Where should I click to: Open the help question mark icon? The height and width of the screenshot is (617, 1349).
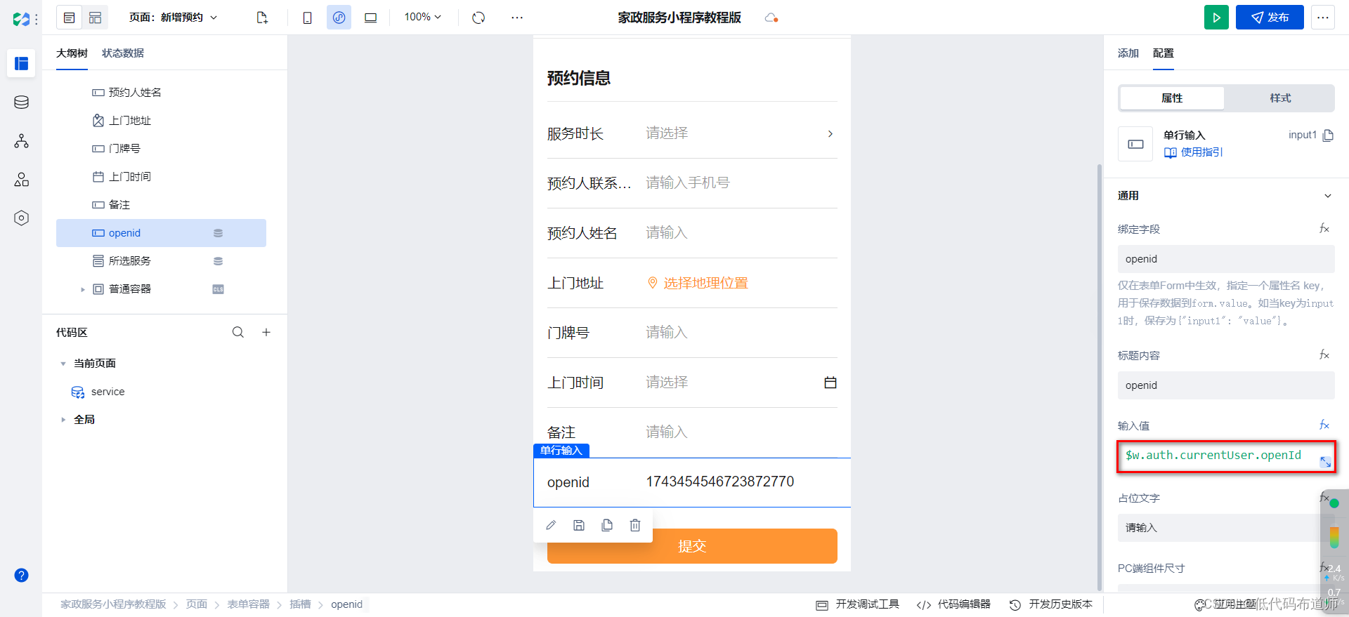pos(22,575)
